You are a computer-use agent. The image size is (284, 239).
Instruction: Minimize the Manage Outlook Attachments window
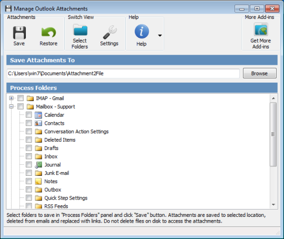[x=242, y=8]
